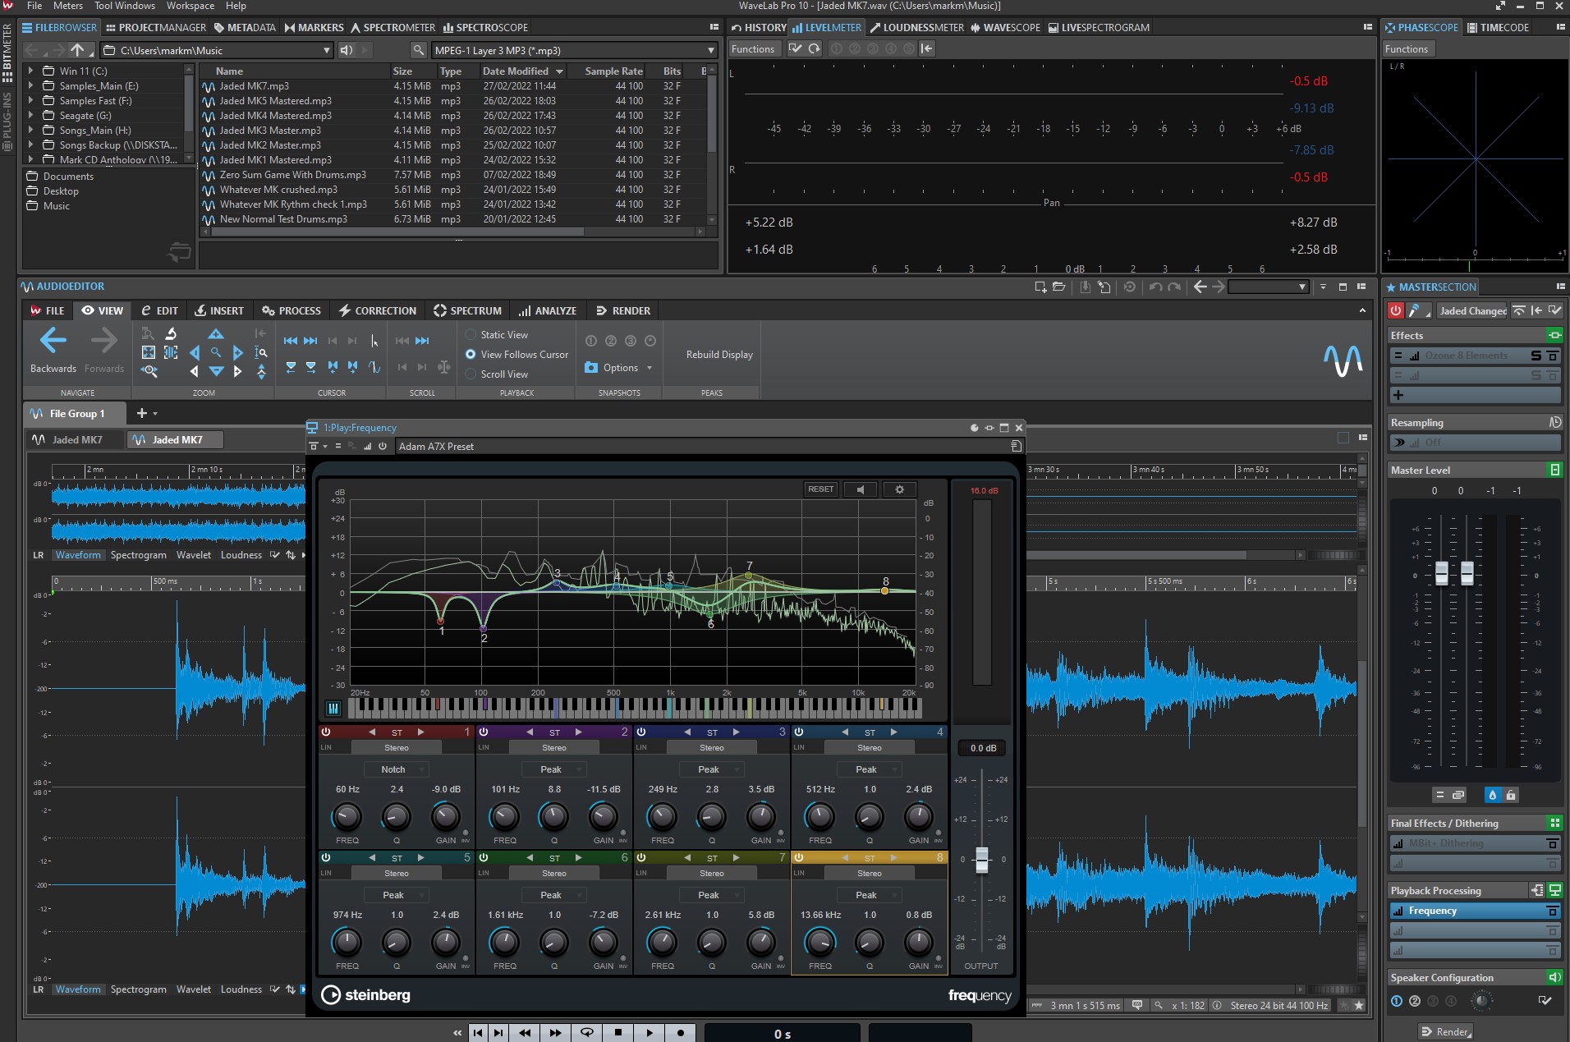Toggle band 1 power button in Frequency
1570x1042 pixels.
pyautogui.click(x=325, y=732)
